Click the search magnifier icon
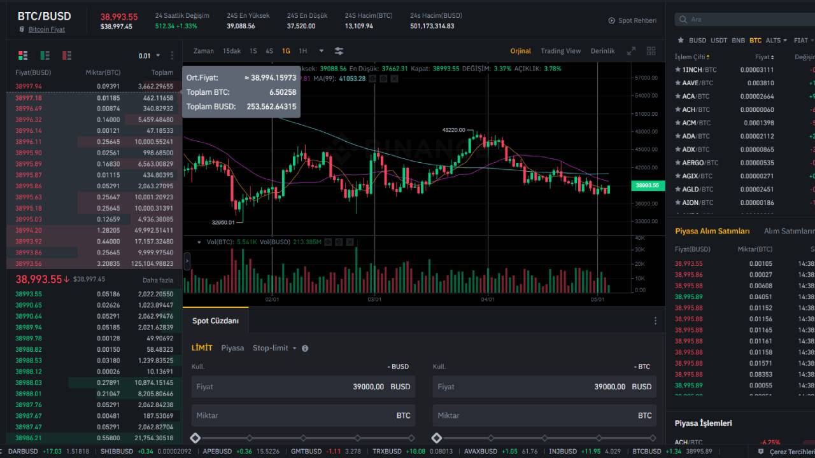This screenshot has height=458, width=815. pos(683,20)
